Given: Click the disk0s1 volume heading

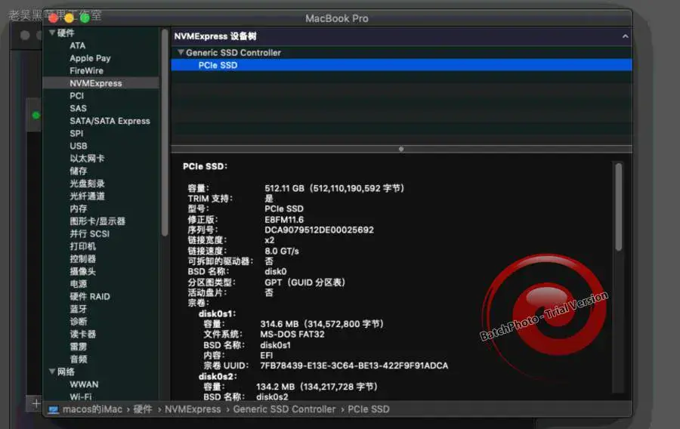Looking at the screenshot, I should pyautogui.click(x=217, y=313).
